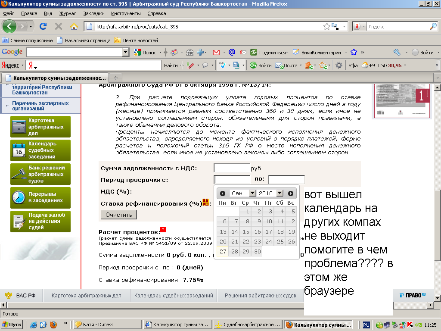Click the blue @ mail icon

pyautogui.click(x=232, y=52)
